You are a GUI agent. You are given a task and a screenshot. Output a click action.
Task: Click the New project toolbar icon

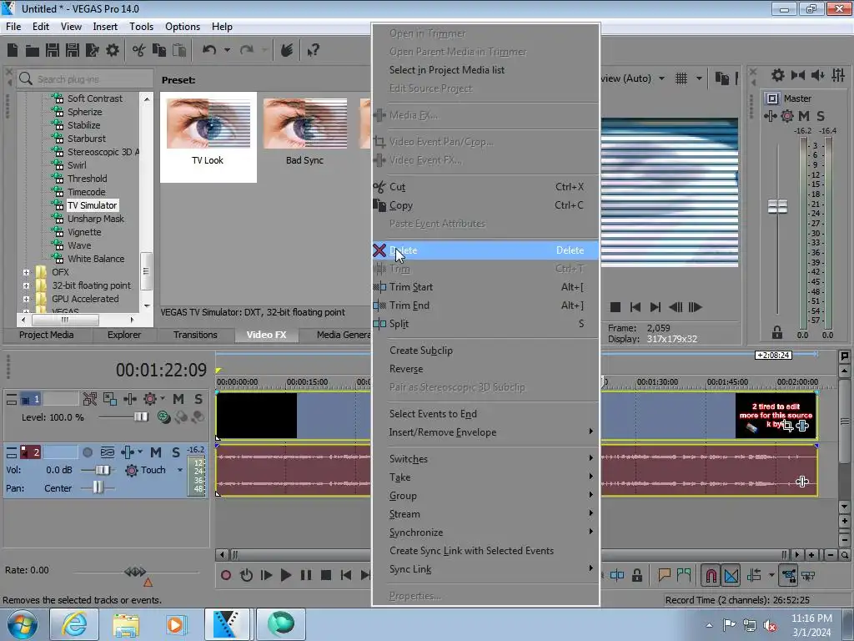coord(13,51)
